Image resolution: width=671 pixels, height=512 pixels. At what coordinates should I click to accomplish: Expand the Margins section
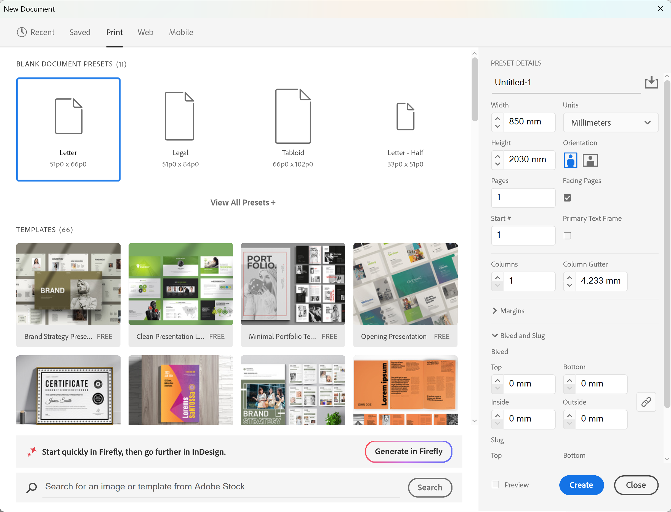coord(508,311)
